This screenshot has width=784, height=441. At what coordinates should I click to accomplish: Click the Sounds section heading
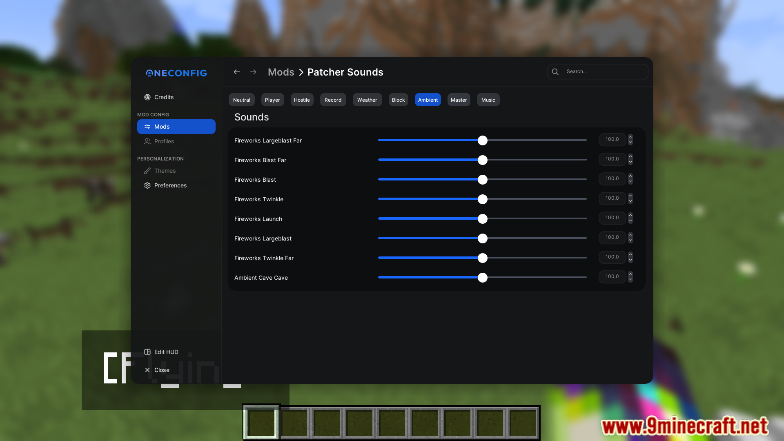pyautogui.click(x=252, y=117)
